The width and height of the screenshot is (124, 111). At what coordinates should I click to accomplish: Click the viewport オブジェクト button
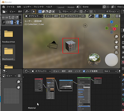pyautogui.click(x=73, y=16)
